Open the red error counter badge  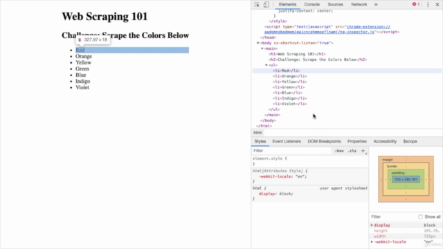point(415,5)
